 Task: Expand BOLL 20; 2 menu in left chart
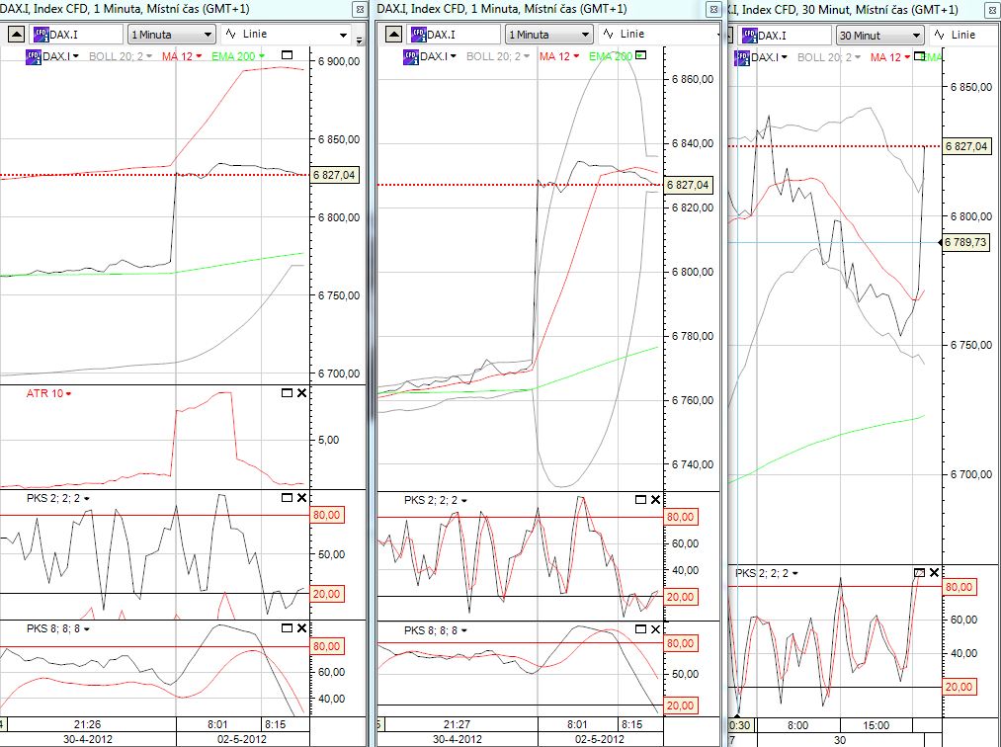[x=149, y=56]
